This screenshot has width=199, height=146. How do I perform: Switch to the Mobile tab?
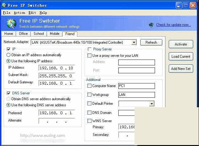pos(54,34)
